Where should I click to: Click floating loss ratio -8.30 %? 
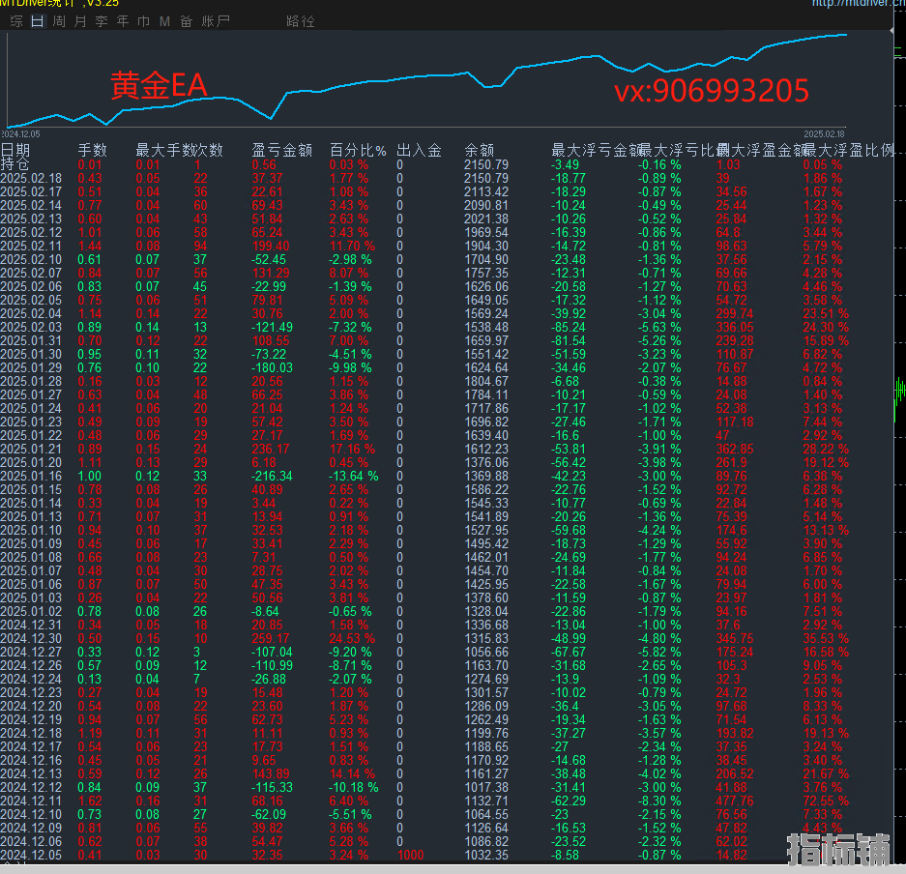pos(659,801)
